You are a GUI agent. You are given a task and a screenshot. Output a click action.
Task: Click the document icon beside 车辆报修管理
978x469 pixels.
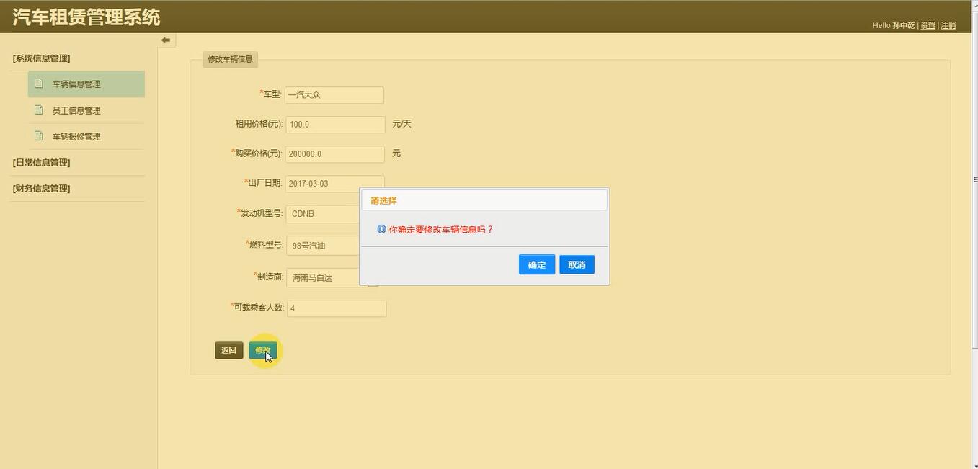point(38,135)
